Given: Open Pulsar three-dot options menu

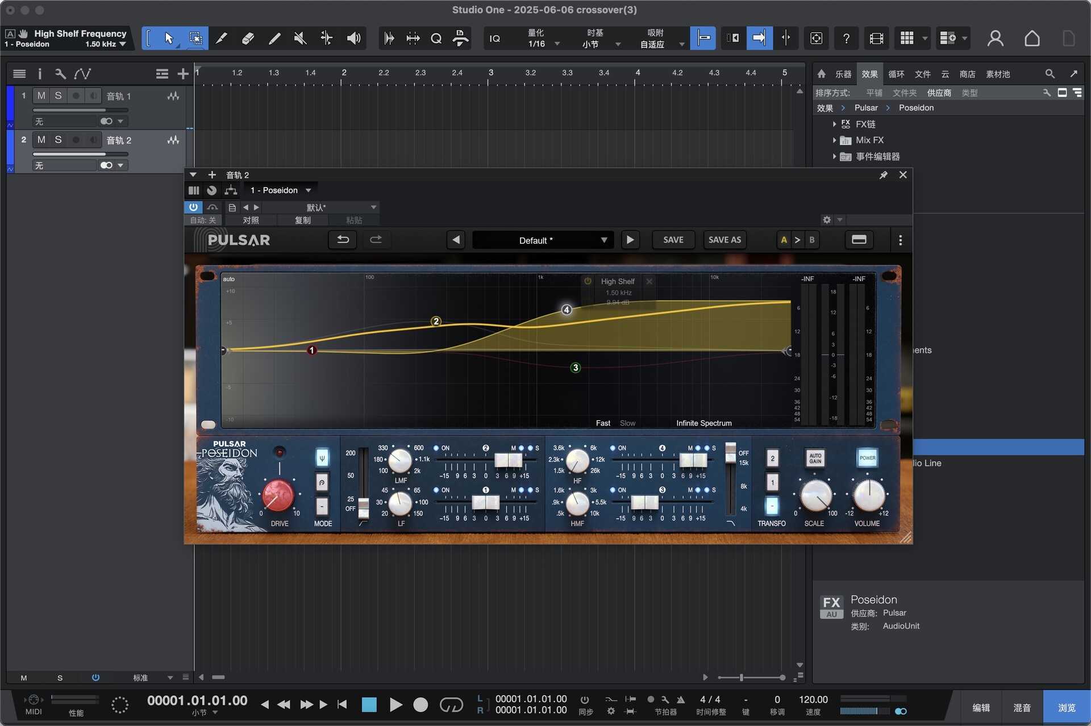Looking at the screenshot, I should pyautogui.click(x=900, y=240).
